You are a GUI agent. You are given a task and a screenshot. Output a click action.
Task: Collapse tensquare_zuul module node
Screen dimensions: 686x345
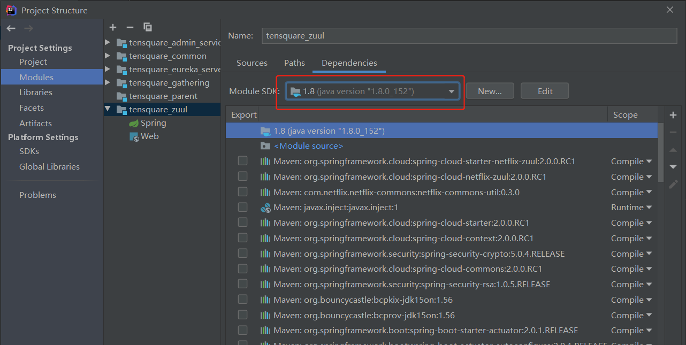(x=108, y=109)
